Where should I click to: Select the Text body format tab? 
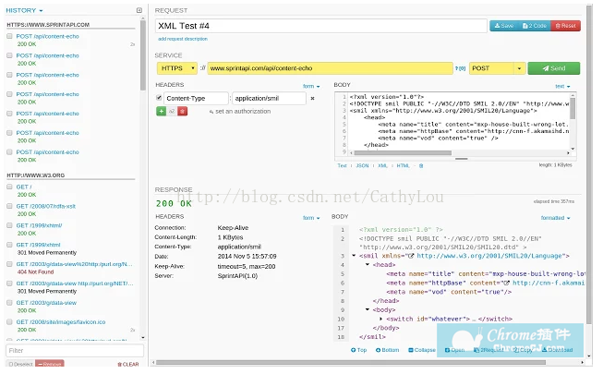coord(342,165)
